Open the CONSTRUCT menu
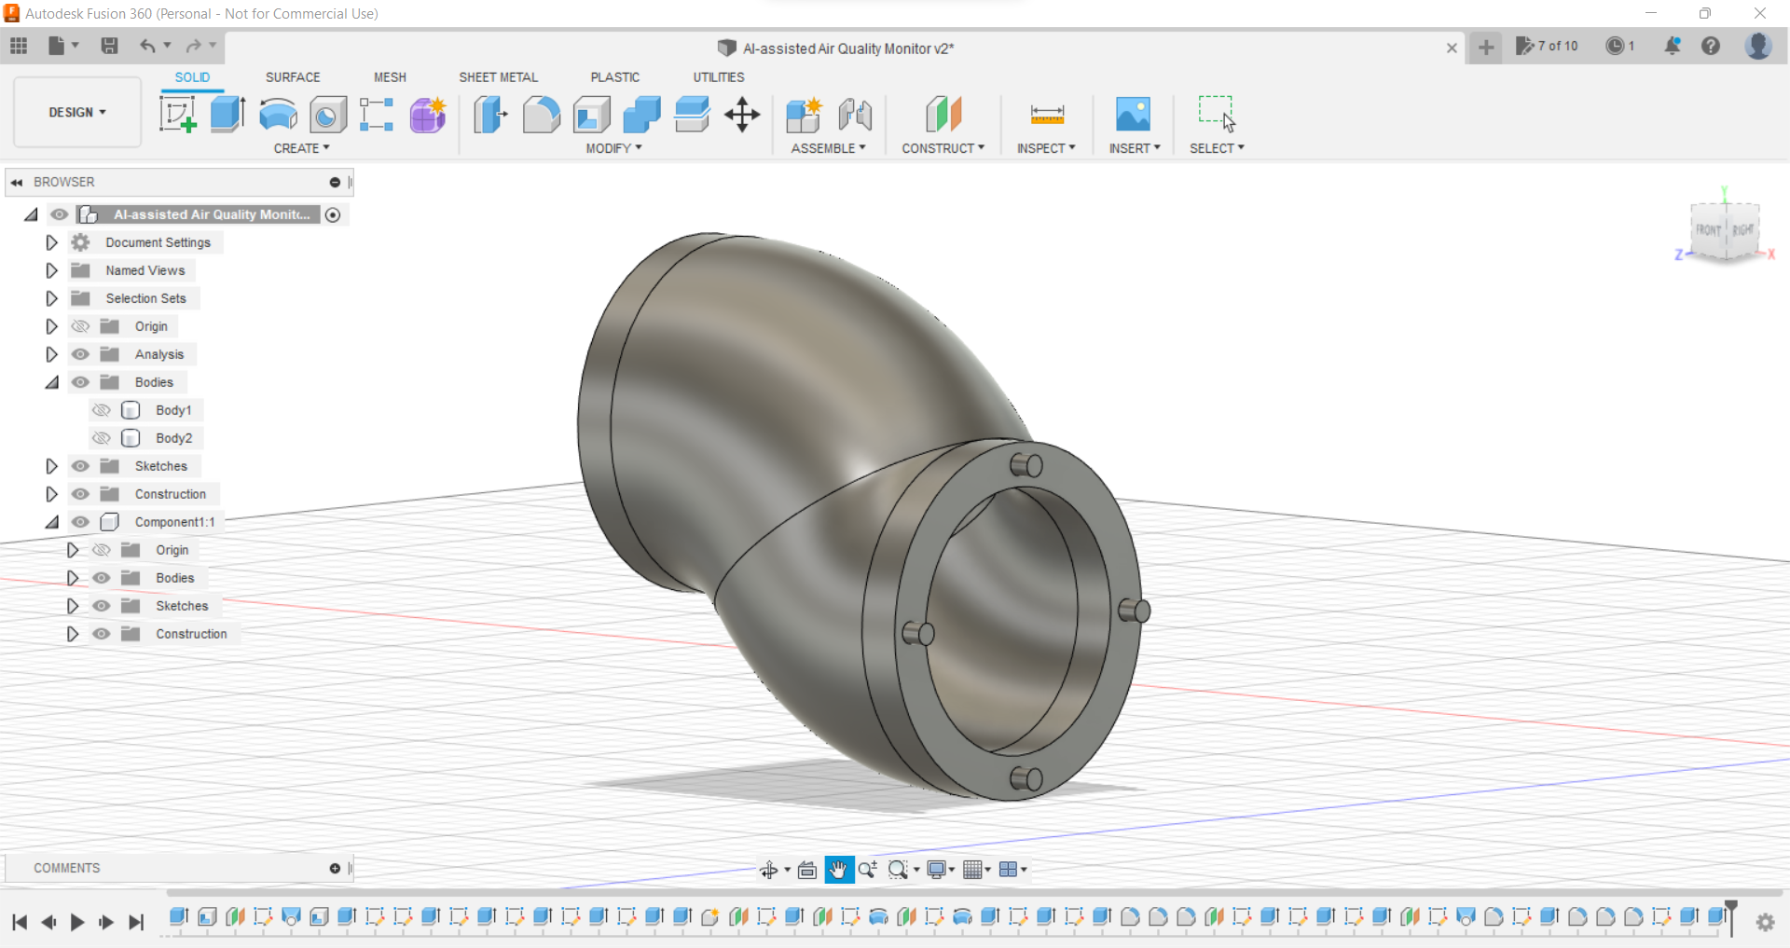Viewport: 1790px width, 948px height. [x=943, y=148]
